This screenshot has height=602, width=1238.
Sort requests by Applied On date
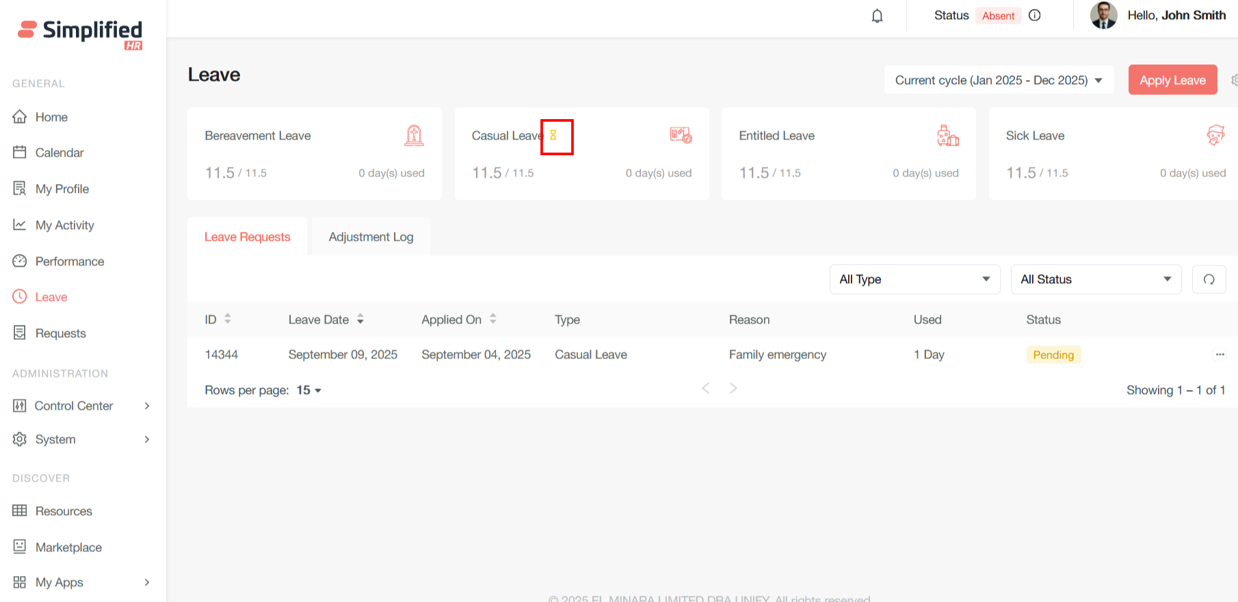(493, 319)
